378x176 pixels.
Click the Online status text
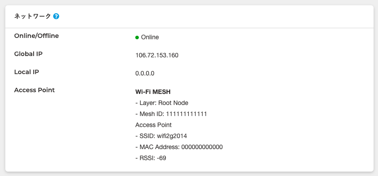150,37
